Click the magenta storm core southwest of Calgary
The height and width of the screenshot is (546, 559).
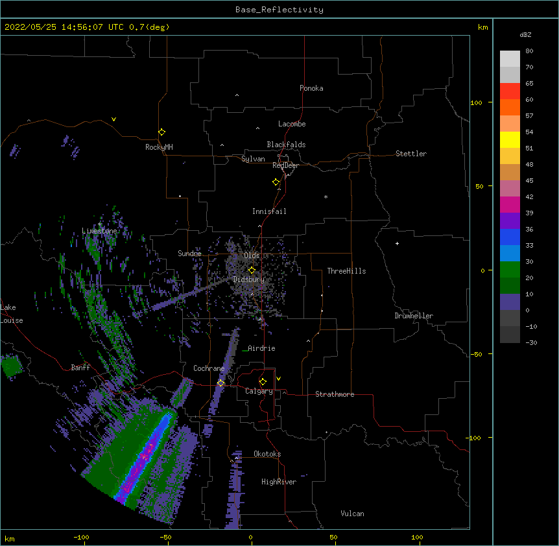click(x=145, y=457)
